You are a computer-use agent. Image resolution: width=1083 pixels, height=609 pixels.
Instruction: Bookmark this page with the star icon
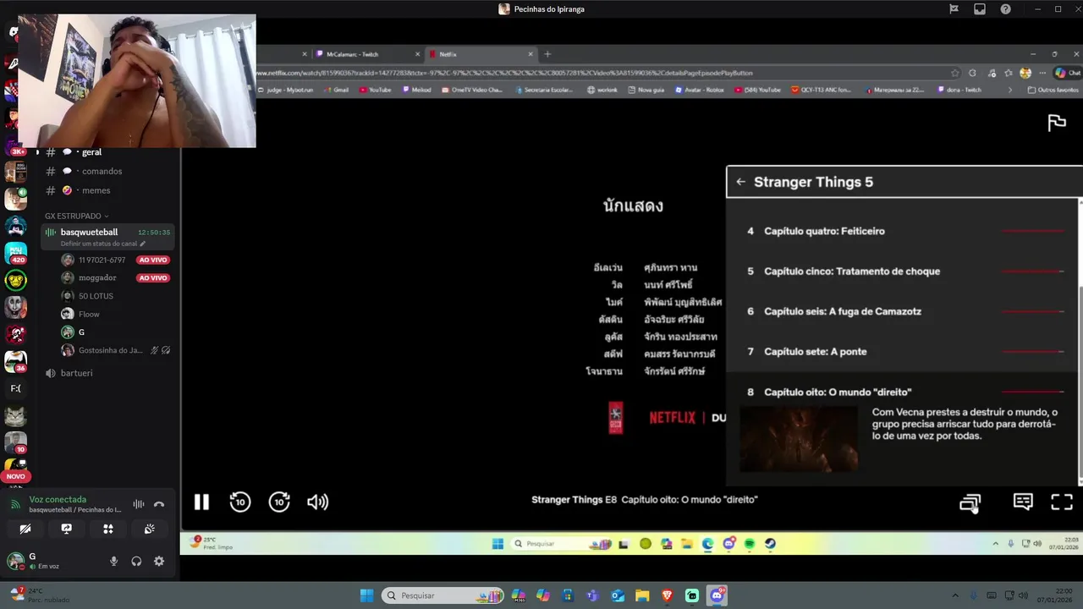coord(955,73)
